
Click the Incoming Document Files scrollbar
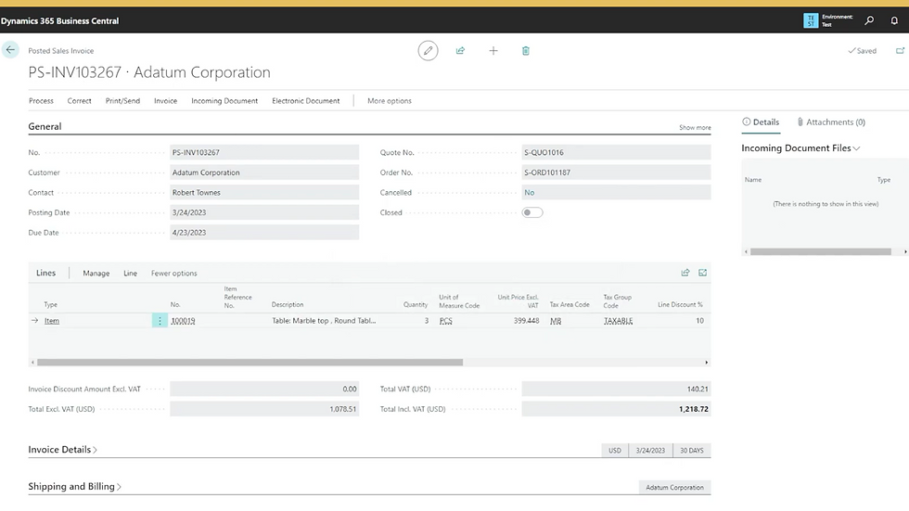820,251
